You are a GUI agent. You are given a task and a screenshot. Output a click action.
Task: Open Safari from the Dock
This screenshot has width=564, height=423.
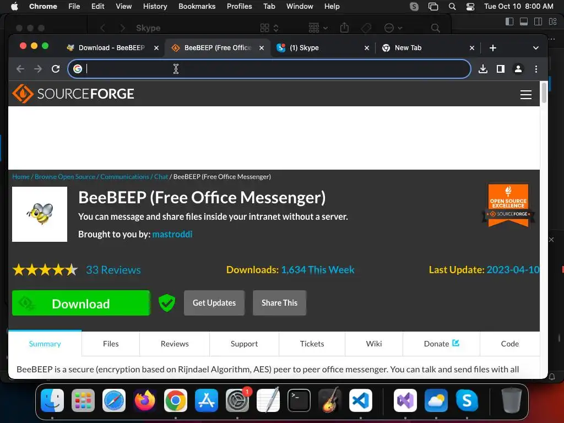pyautogui.click(x=114, y=400)
